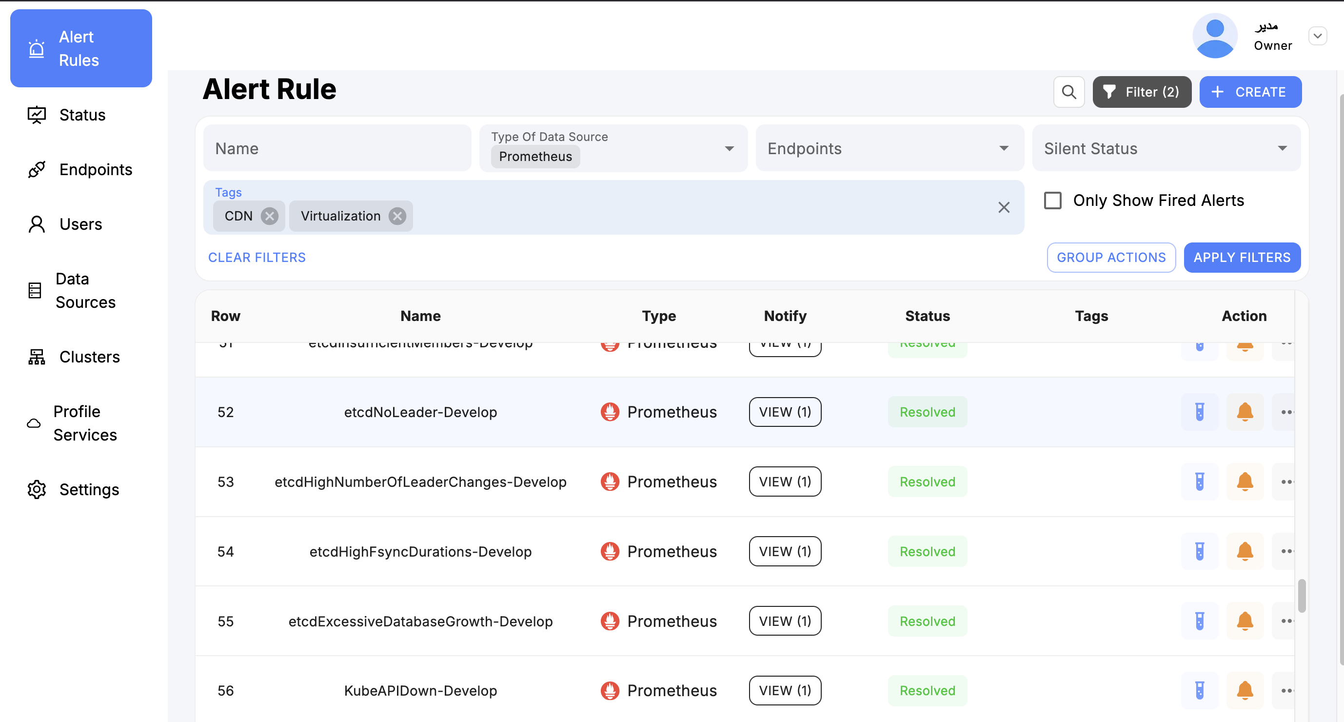Click Prometheus flame icon in row 52
The height and width of the screenshot is (722, 1344).
pos(610,412)
